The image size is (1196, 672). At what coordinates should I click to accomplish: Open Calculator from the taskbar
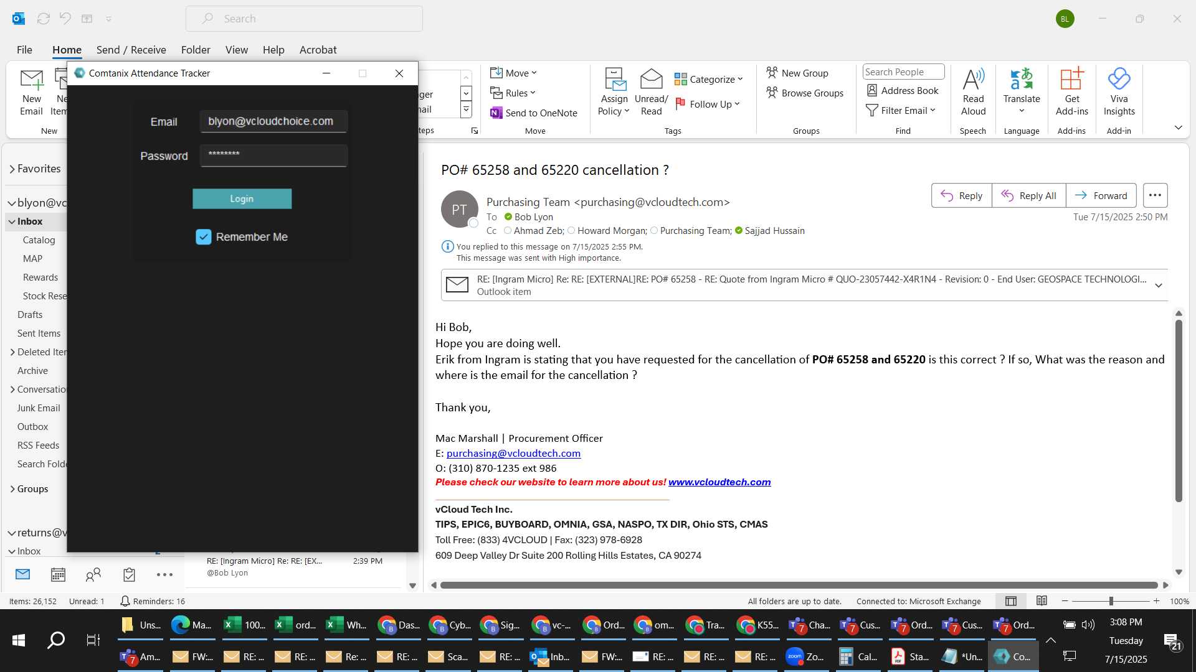(857, 656)
